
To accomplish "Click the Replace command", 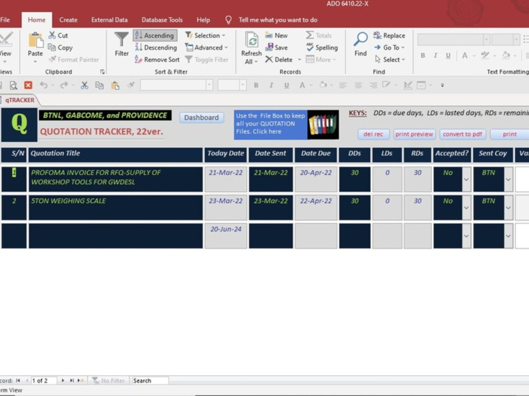I will tap(389, 35).
